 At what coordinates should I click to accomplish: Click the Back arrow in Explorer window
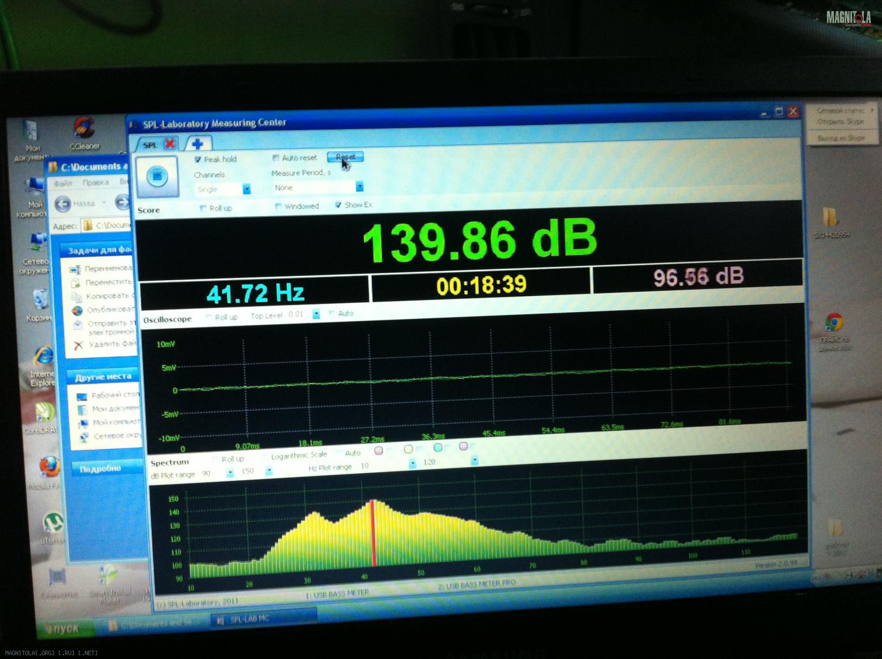tap(63, 203)
